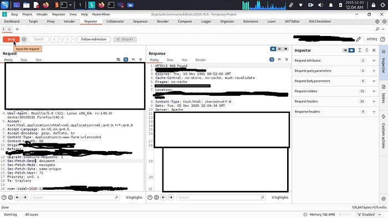Viewport: 388px width, 218px height.
Task: Open Response search help icon
Action: [x=150, y=198]
